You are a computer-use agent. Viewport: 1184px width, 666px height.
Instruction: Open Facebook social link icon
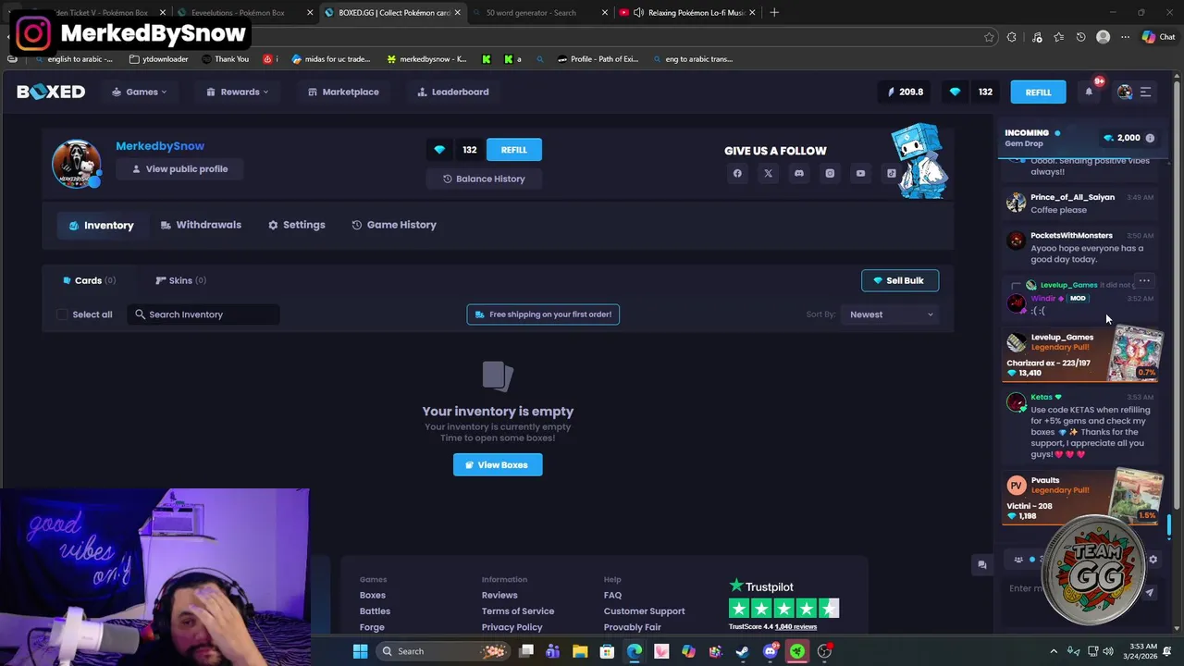point(737,173)
